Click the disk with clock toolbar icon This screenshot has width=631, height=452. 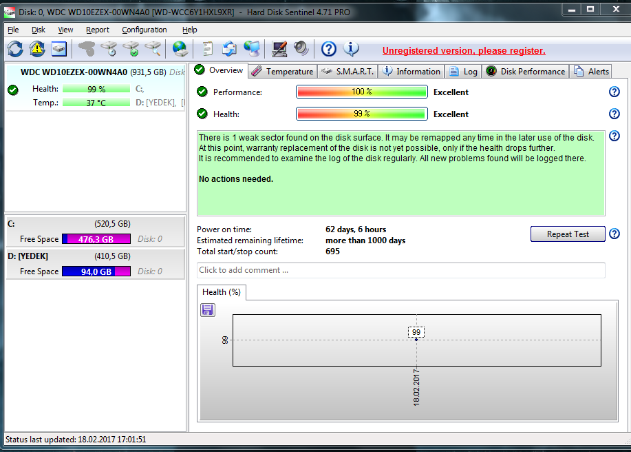click(109, 49)
